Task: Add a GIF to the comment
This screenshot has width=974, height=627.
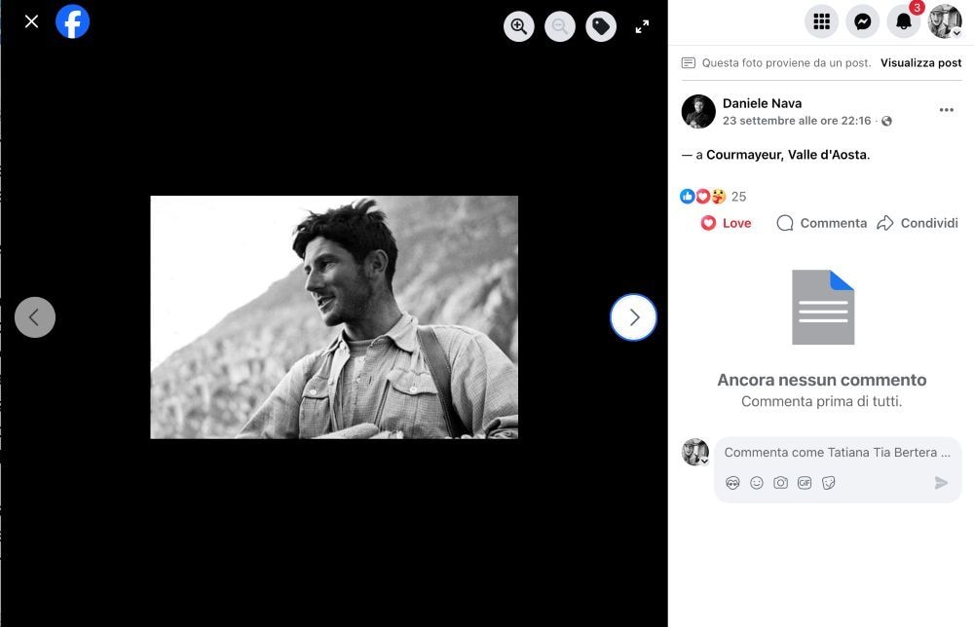Action: click(805, 483)
